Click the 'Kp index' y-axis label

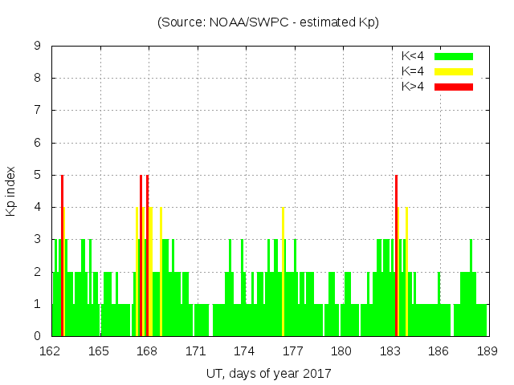click(x=11, y=191)
